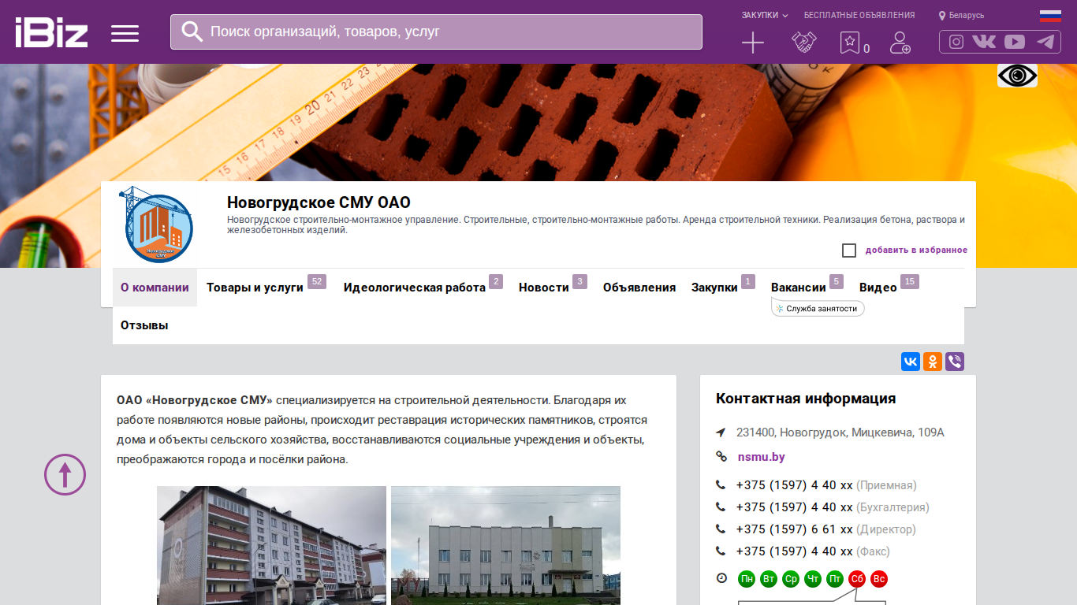Screen dimensions: 1077x605
Task: Call the Бухгалтерия phone number
Action: [x=795, y=507]
